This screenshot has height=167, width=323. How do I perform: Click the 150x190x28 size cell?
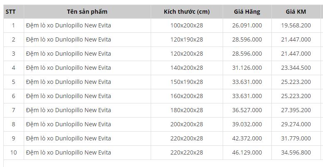(186, 82)
